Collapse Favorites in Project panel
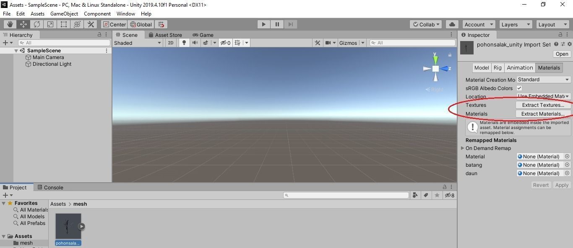Viewport: 573px width, 248px height. coord(4,203)
